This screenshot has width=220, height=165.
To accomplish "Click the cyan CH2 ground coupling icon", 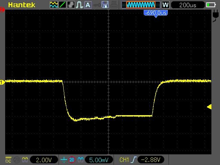I will coord(64,160).
